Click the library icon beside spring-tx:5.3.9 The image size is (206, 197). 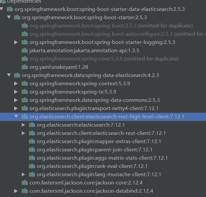tap(25, 92)
